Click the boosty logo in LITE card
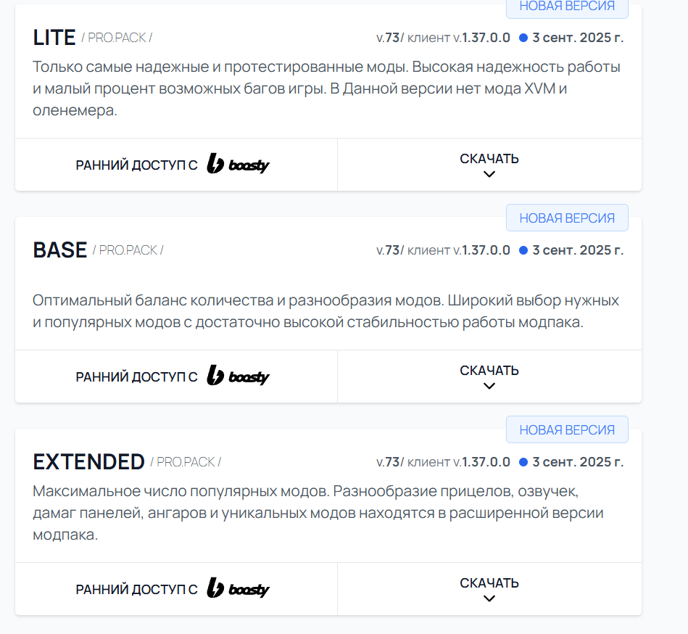This screenshot has height=634, width=688. coord(238,165)
